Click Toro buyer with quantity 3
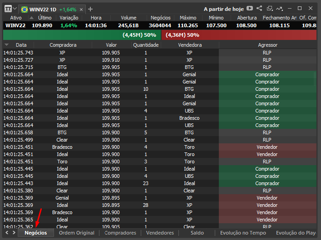 coord(62,162)
